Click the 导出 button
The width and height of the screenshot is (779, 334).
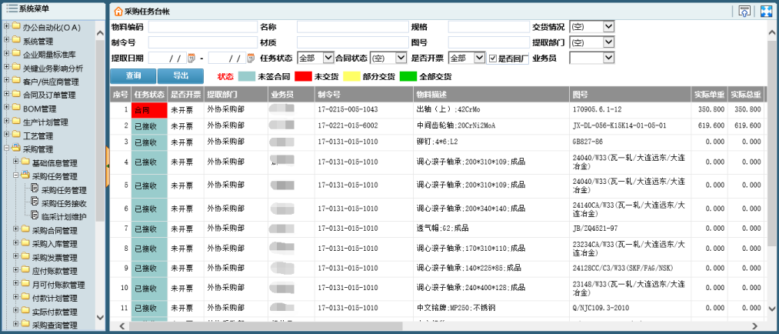181,76
